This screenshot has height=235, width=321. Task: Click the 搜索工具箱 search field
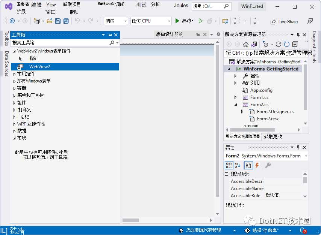[60, 43]
